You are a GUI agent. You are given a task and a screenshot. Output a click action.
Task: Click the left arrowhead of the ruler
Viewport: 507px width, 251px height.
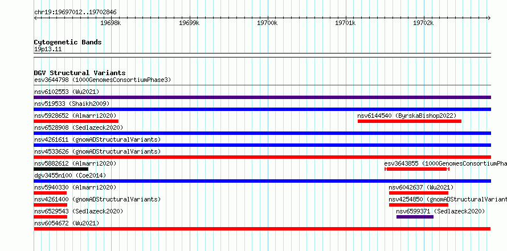[x=35, y=18]
